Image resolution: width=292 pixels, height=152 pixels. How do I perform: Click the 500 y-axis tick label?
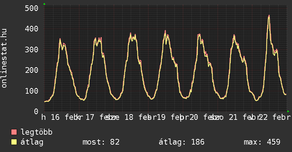tap(31, 8)
